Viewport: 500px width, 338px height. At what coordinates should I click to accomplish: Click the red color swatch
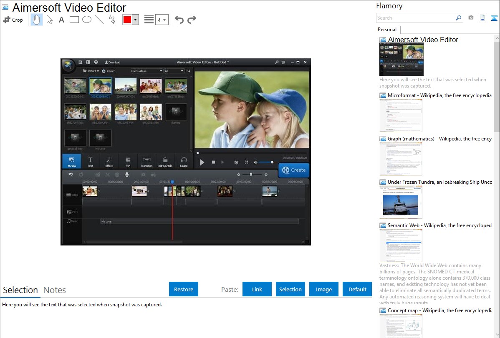click(x=127, y=20)
